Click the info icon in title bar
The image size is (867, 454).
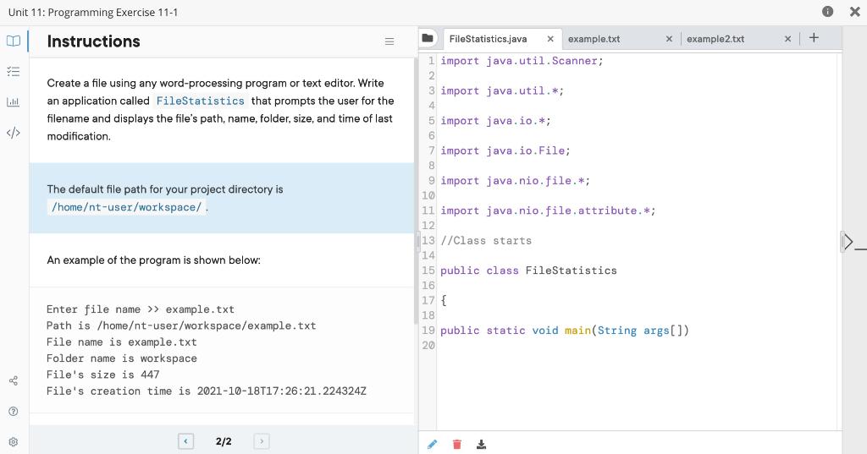(x=827, y=12)
